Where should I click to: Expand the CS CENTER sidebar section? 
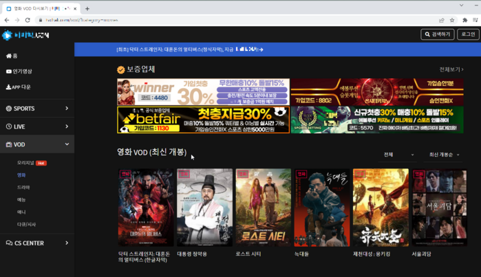tap(37, 243)
